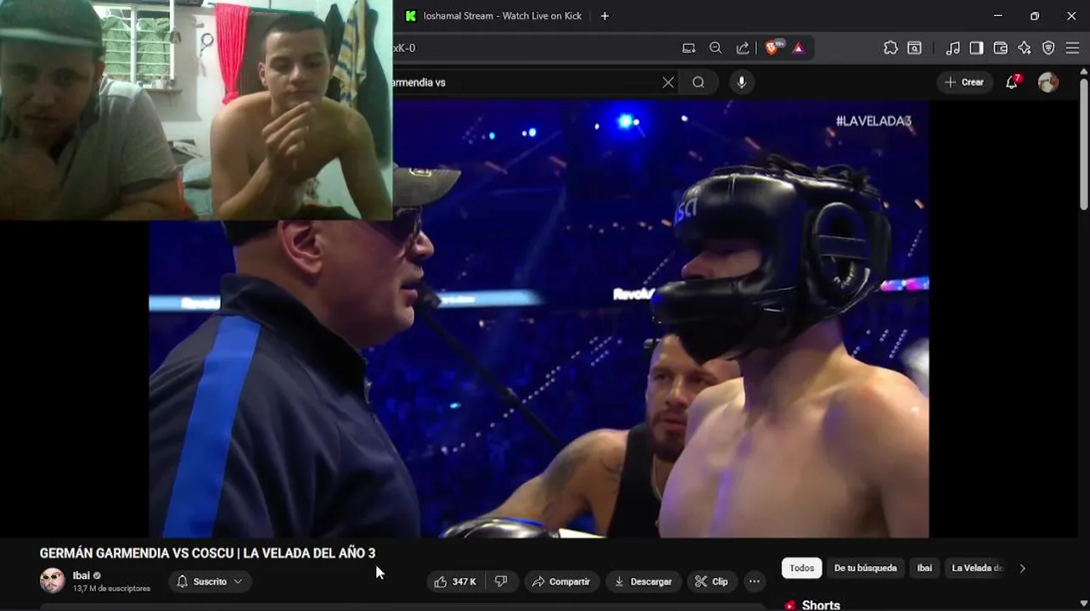
Task: Open Leo AI sparkle icon
Action: pyautogui.click(x=1024, y=48)
